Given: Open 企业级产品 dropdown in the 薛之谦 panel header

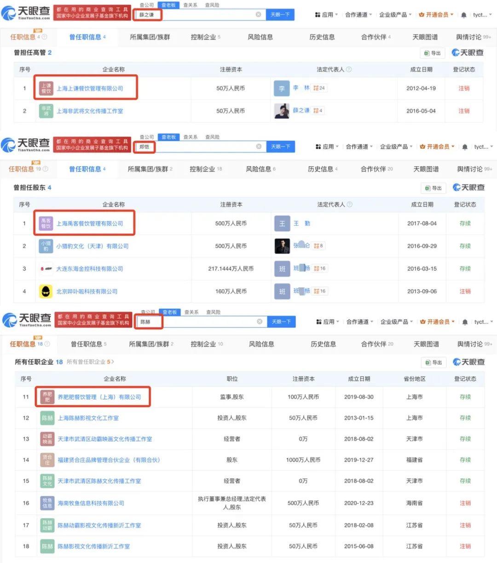Looking at the screenshot, I should coord(396,15).
